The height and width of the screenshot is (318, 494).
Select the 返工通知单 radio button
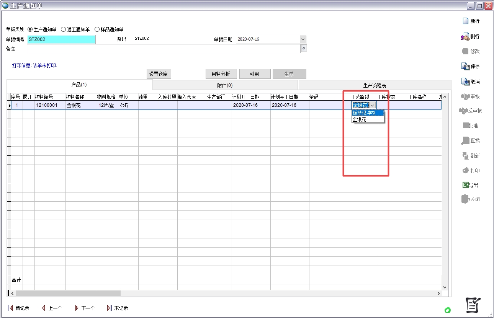click(x=64, y=29)
